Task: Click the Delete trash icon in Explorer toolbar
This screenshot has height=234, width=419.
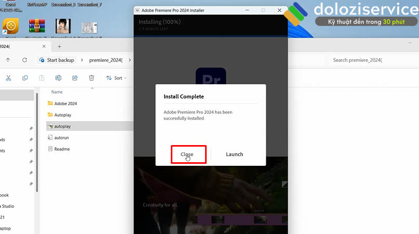Action: tap(91, 78)
